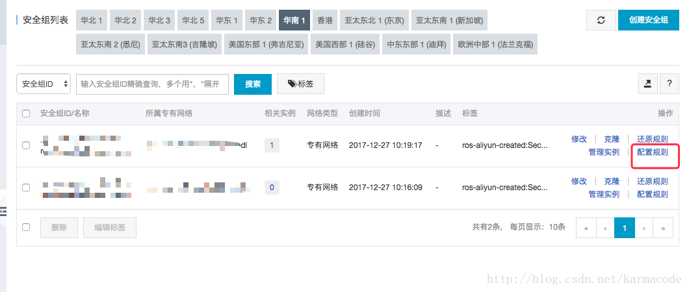
Task: Go to previous page arrow
Action: (605, 228)
